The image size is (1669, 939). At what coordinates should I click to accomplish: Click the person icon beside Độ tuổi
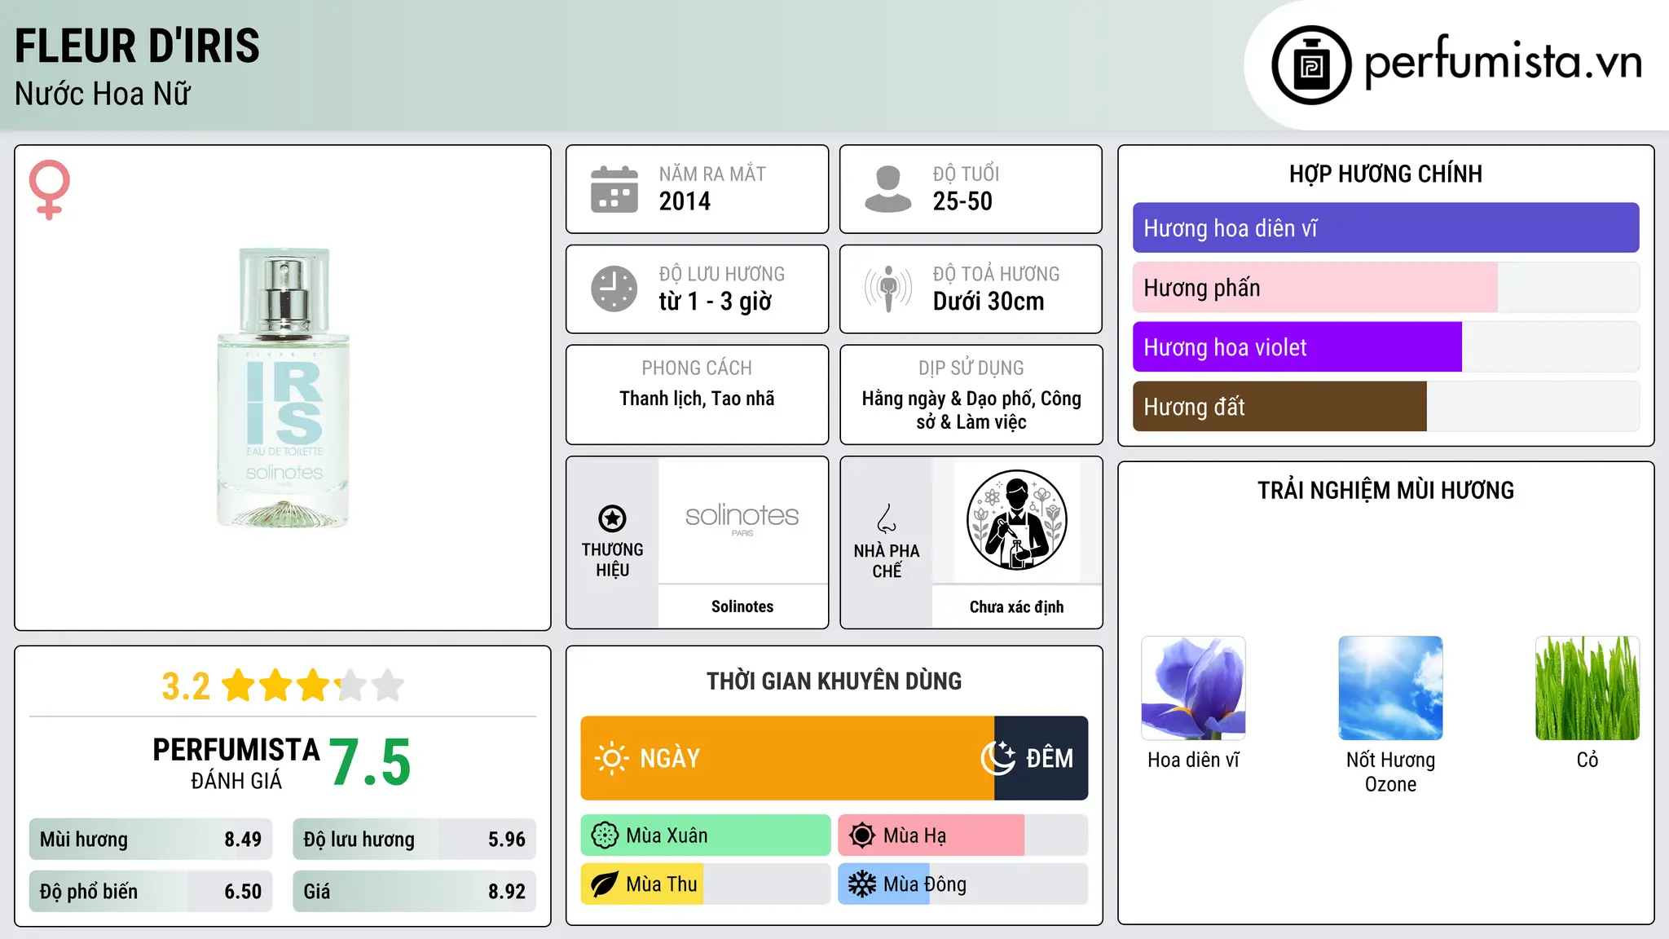(x=888, y=189)
